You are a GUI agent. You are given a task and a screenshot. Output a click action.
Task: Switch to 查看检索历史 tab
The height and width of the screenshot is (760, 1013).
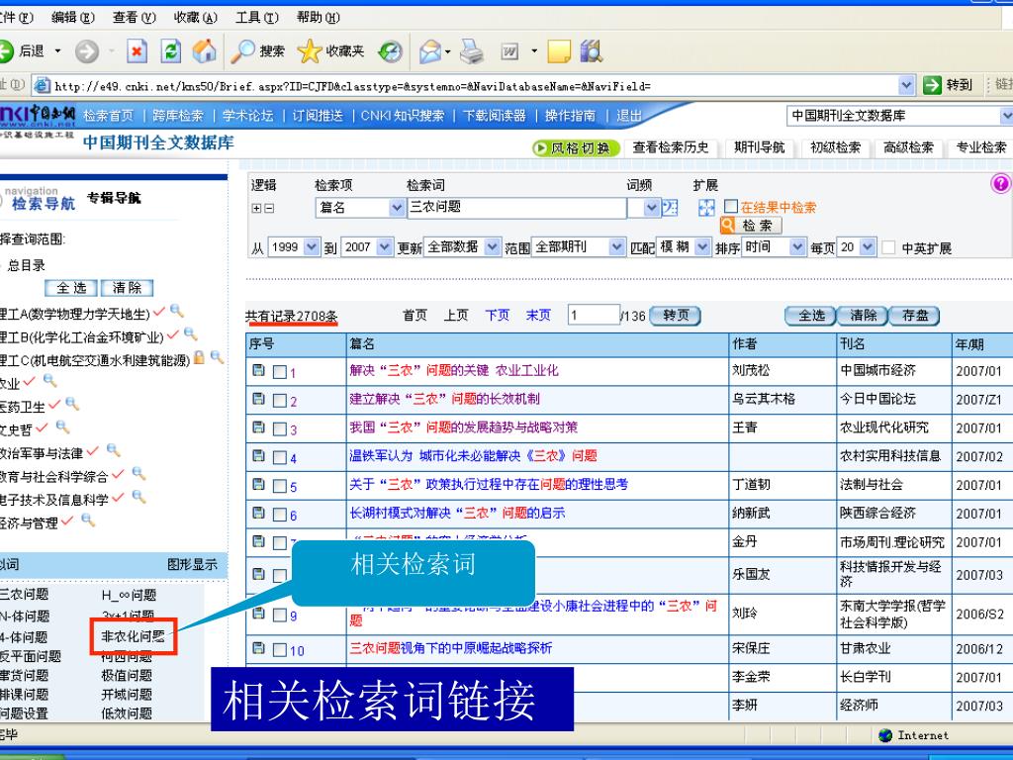click(671, 147)
